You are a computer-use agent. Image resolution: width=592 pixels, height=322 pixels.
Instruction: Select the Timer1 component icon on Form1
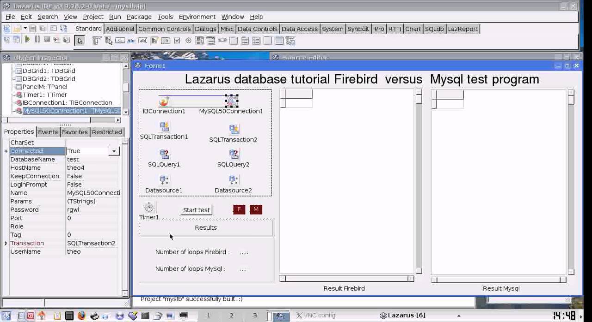149,207
